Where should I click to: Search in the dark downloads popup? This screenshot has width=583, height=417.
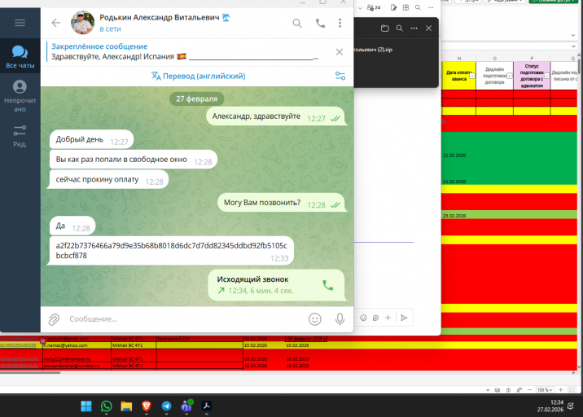399,29
